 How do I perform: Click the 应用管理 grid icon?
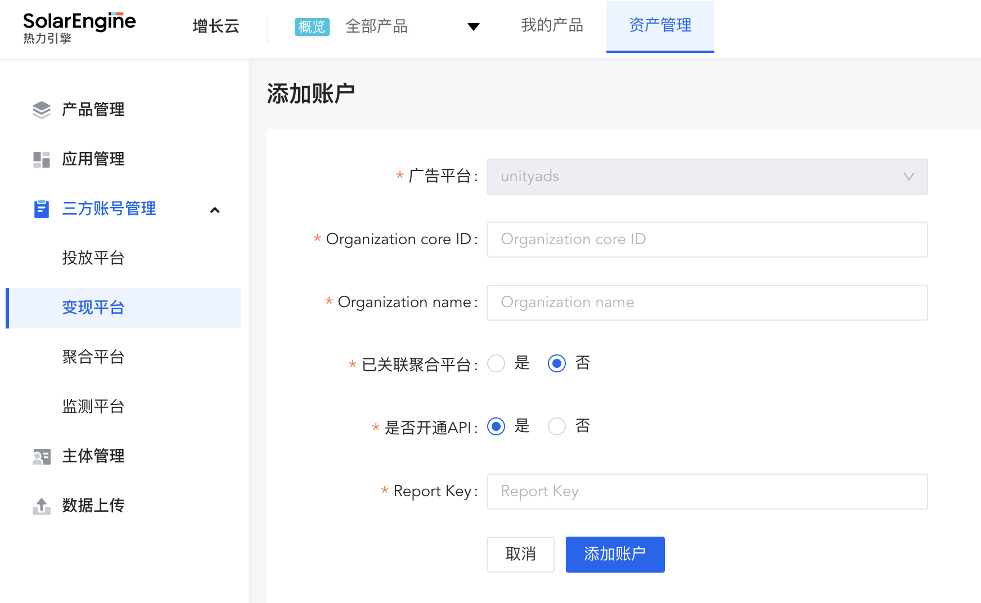(41, 159)
